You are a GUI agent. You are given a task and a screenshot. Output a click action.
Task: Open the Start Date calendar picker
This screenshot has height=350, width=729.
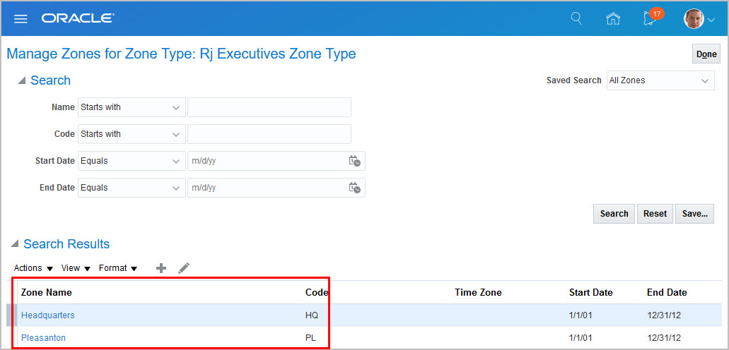coord(354,161)
